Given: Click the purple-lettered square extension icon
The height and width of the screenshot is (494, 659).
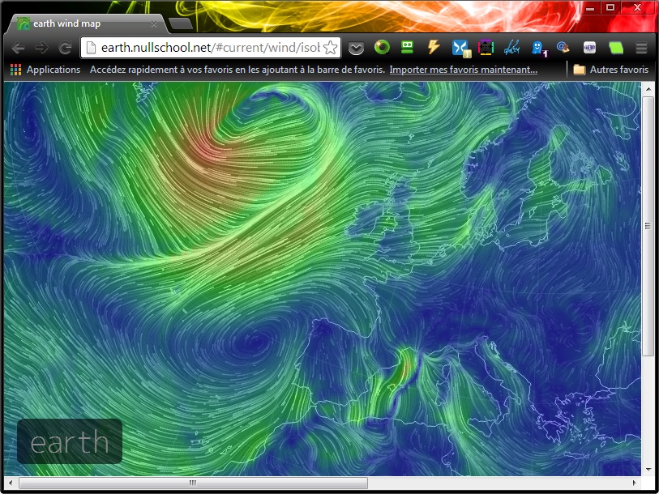Looking at the screenshot, I should tap(589, 48).
